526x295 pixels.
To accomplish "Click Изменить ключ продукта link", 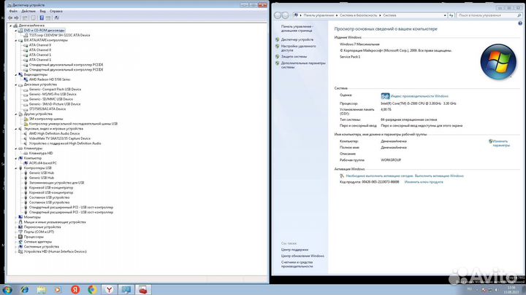I will [x=424, y=182].
